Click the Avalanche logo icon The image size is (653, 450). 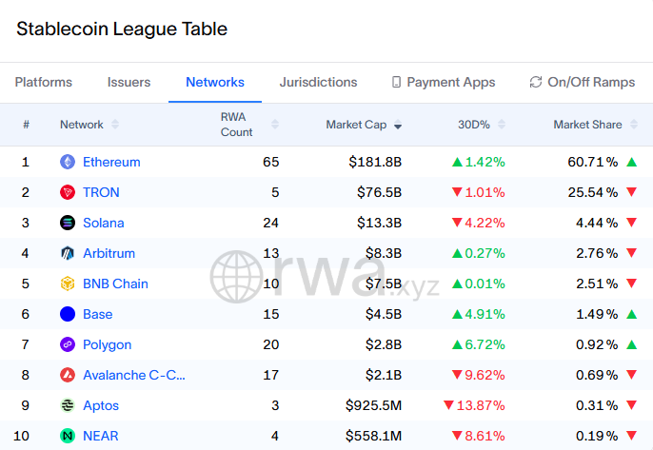[x=68, y=375]
